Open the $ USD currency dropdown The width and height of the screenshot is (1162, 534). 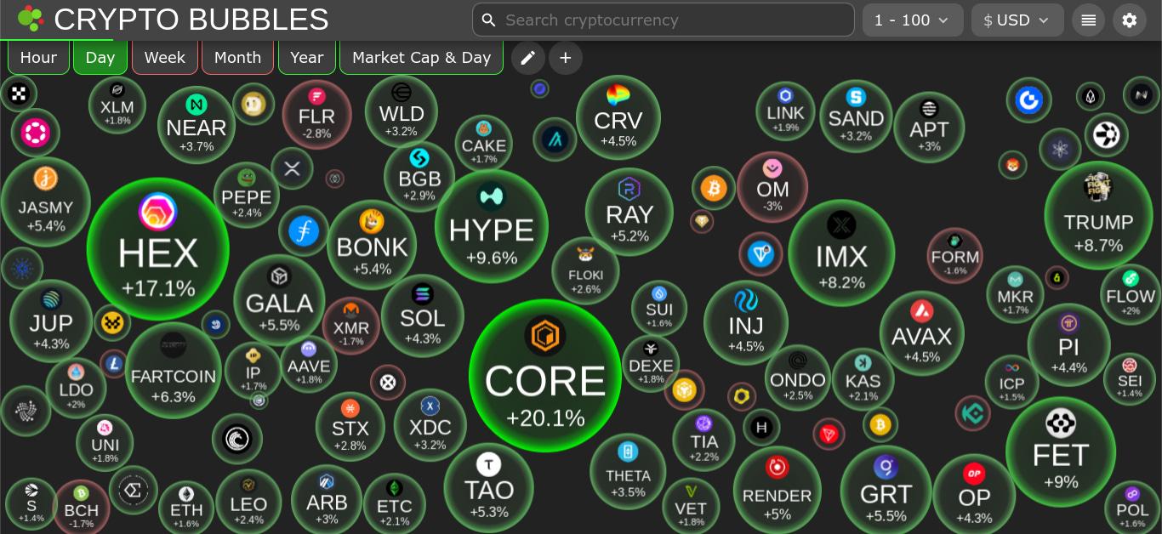point(1017,20)
